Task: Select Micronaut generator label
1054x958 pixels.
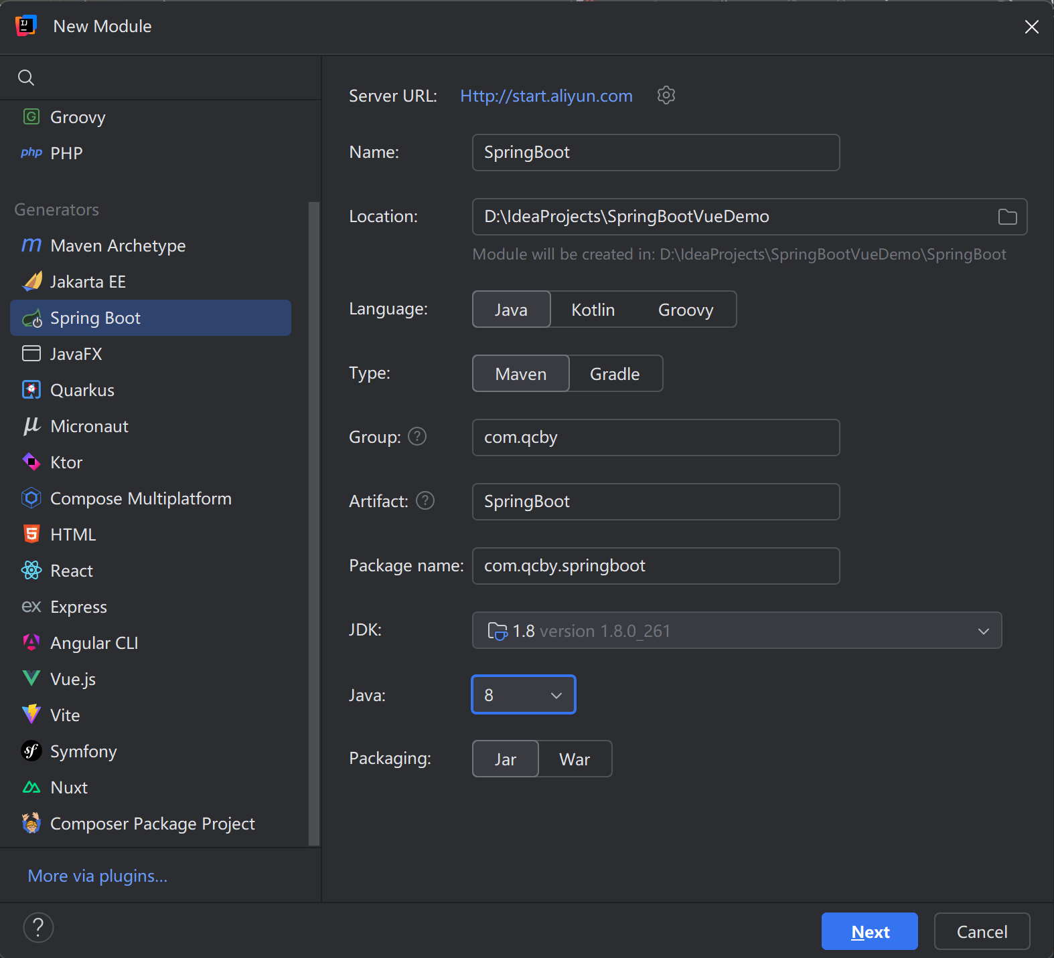Action: [89, 426]
